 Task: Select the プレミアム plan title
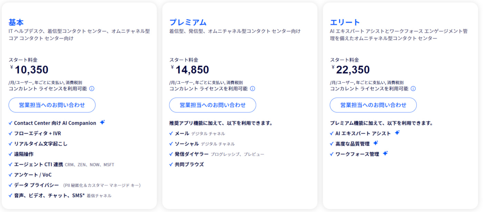[188, 22]
